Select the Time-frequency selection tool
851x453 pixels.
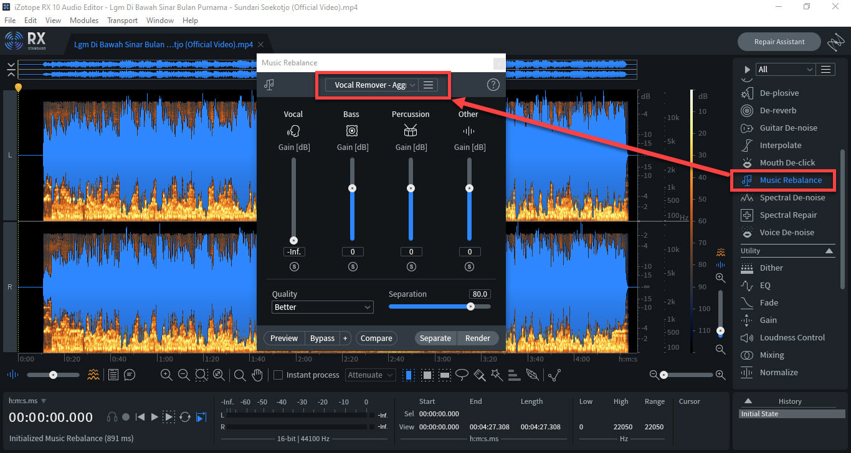[427, 375]
